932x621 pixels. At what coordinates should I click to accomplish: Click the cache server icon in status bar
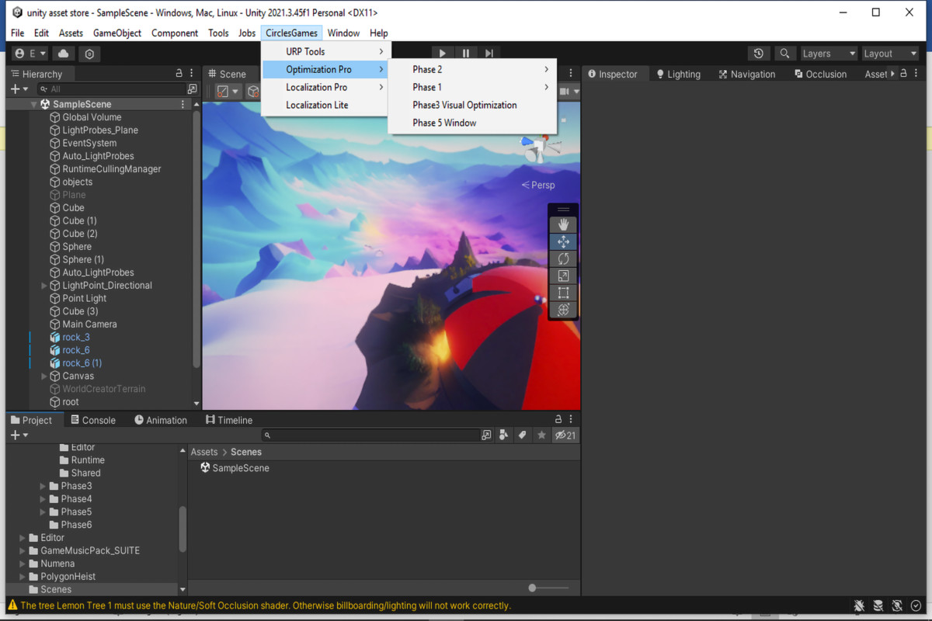(x=878, y=605)
